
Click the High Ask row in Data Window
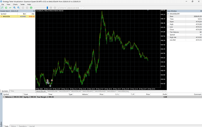point(184,37)
